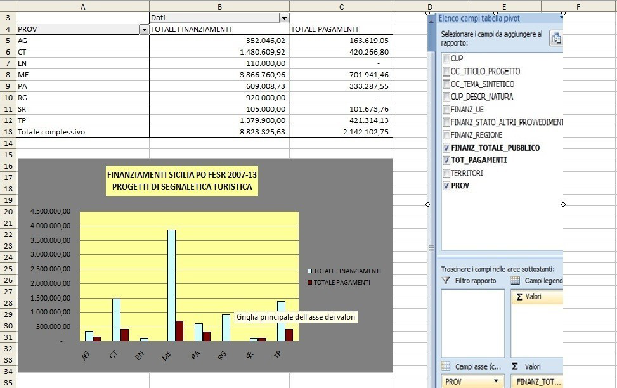Image resolution: width=617 pixels, height=388 pixels.
Task: Select cell with value 101.673,76
Action: point(341,109)
